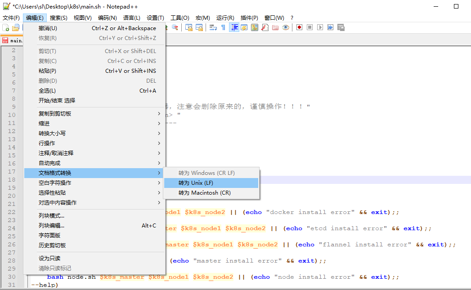The width and height of the screenshot is (471, 290).
Task: Open the 字符面版 menu entry
Action: pyautogui.click(x=94, y=235)
